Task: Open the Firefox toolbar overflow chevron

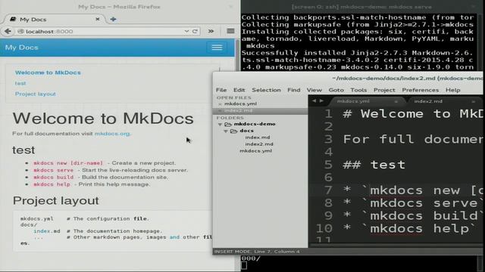Action: click(x=211, y=31)
